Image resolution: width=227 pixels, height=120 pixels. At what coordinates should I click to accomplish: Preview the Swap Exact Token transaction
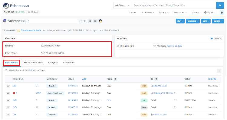pyautogui.click(x=8, y=93)
